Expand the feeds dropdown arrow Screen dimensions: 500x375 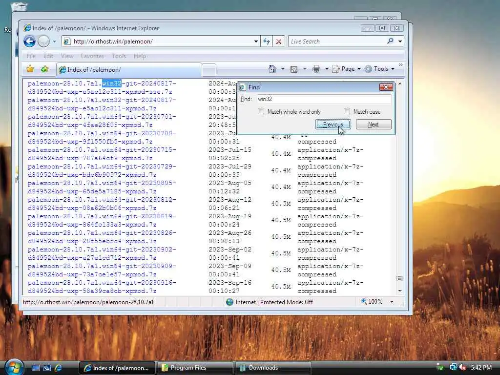click(305, 69)
